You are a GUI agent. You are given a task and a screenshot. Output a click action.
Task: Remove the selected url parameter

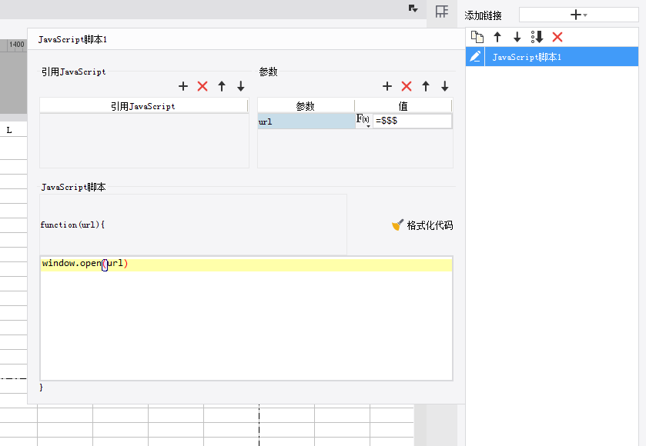pyautogui.click(x=407, y=86)
